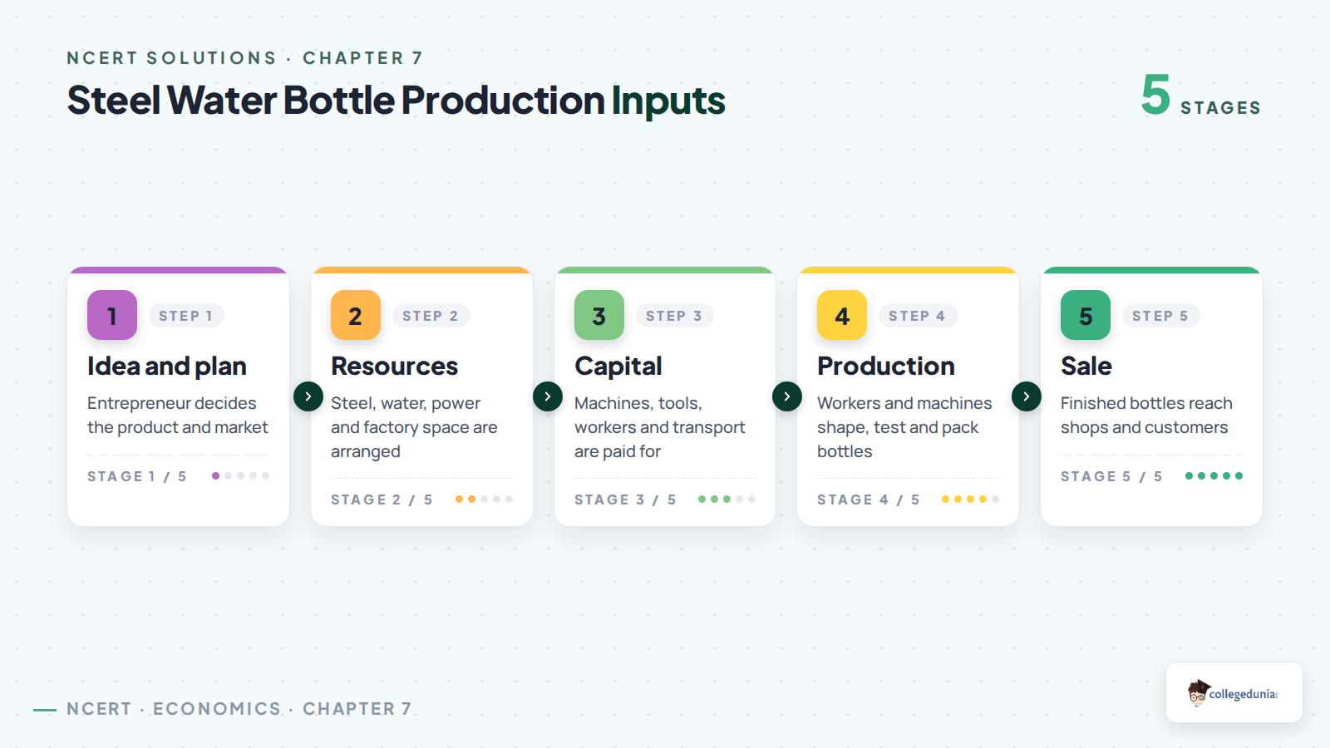This screenshot has height=748, width=1330.
Task: Click the orange number 2 badge
Action: coord(356,315)
